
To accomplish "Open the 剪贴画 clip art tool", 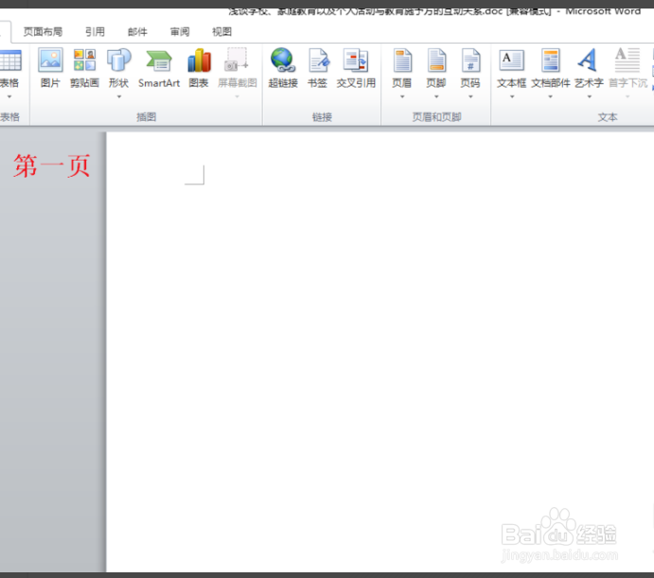I will coord(84,61).
